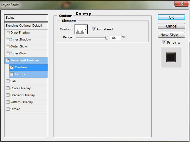Screen dimensions: 190x142
Task: Select the Gradient Overlay label
Action: (x=23, y=95)
